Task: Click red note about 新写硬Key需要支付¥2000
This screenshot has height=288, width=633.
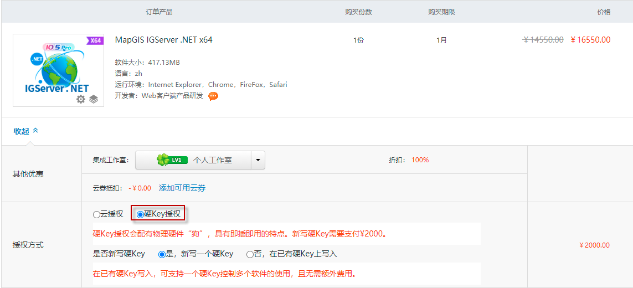Action: (240, 234)
